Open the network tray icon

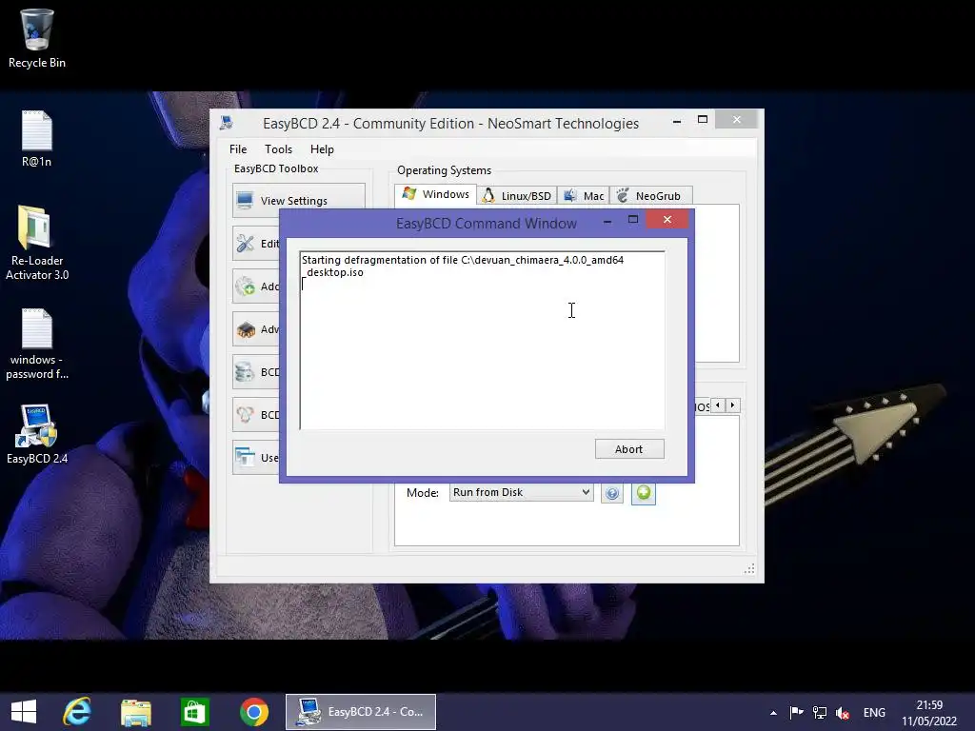[x=820, y=712]
